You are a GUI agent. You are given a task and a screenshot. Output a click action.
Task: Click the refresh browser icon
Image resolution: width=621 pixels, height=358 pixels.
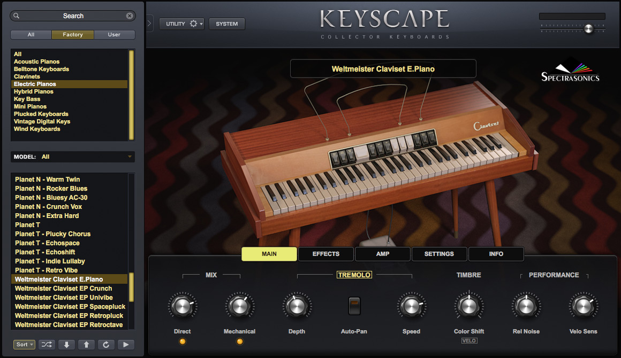click(x=106, y=345)
